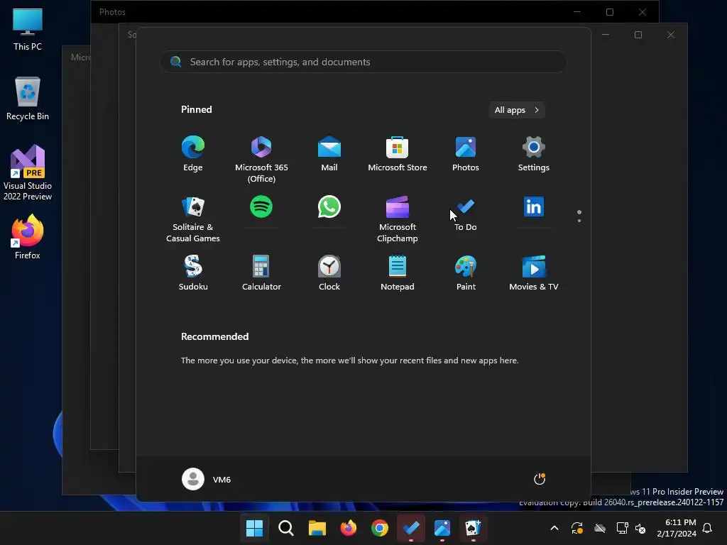Open Calculator app

(x=261, y=273)
